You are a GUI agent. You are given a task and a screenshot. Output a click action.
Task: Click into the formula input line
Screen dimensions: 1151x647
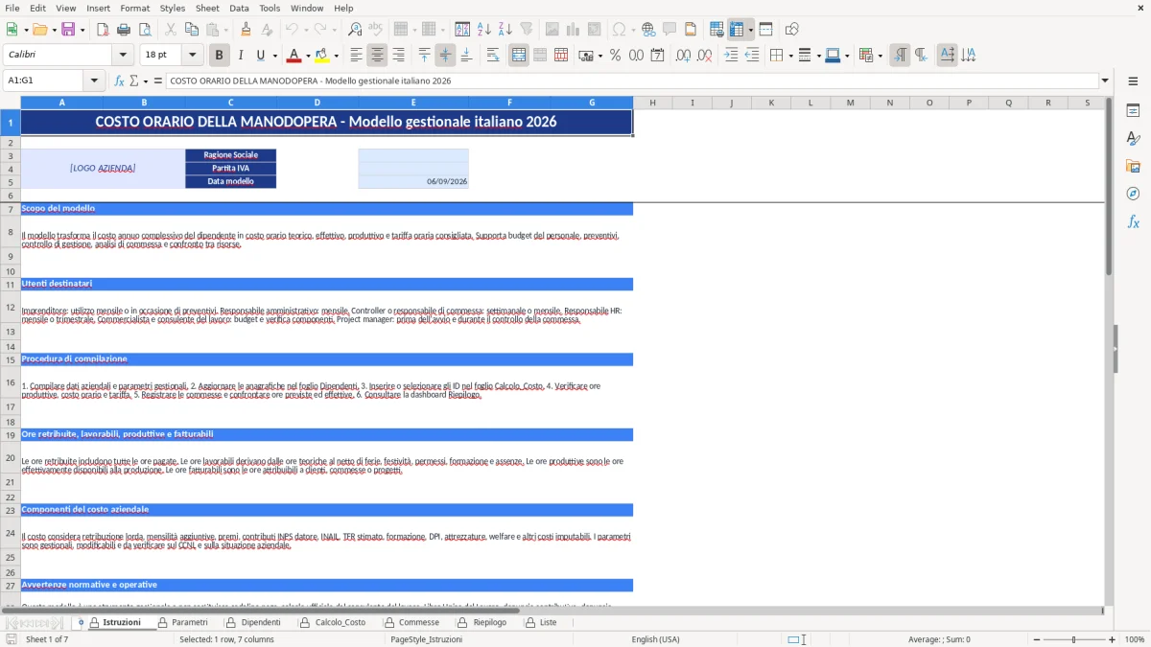(x=631, y=81)
